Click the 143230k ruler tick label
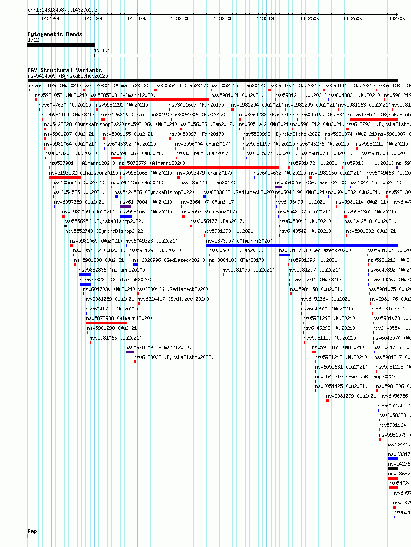Image resolution: width=411 pixels, height=547 pixels. click(x=223, y=18)
